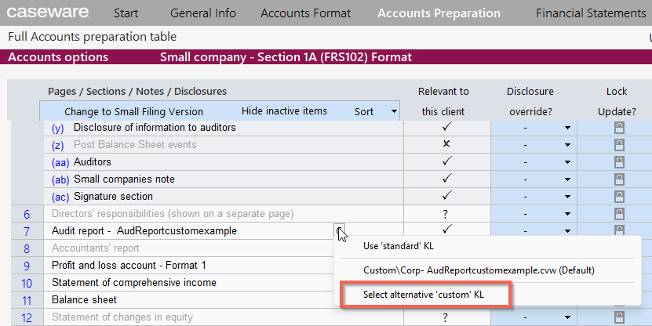
Task: Open disclosure override dropdown for Post Balance Sheet events
Action: (x=567, y=145)
